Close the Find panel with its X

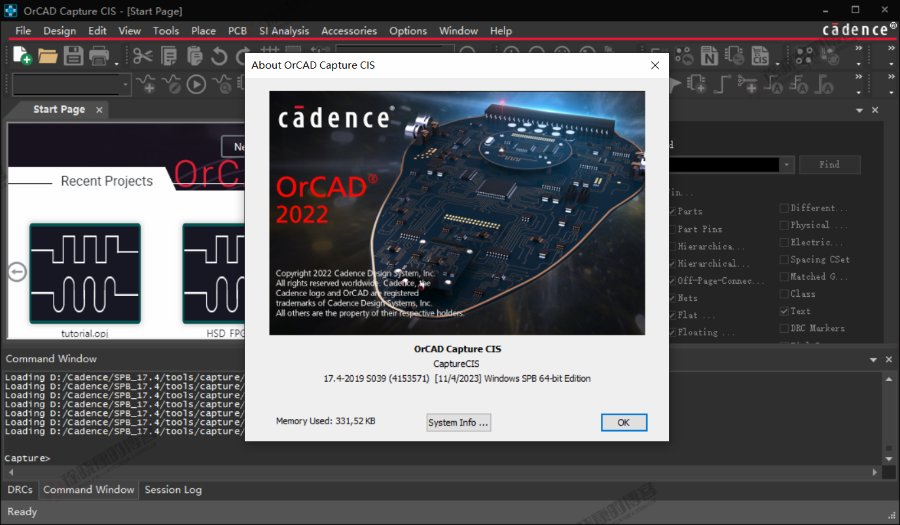click(876, 111)
